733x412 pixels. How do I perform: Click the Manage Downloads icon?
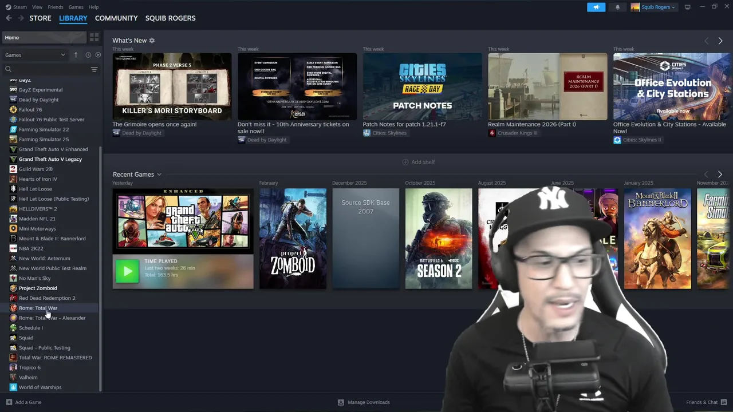point(341,402)
